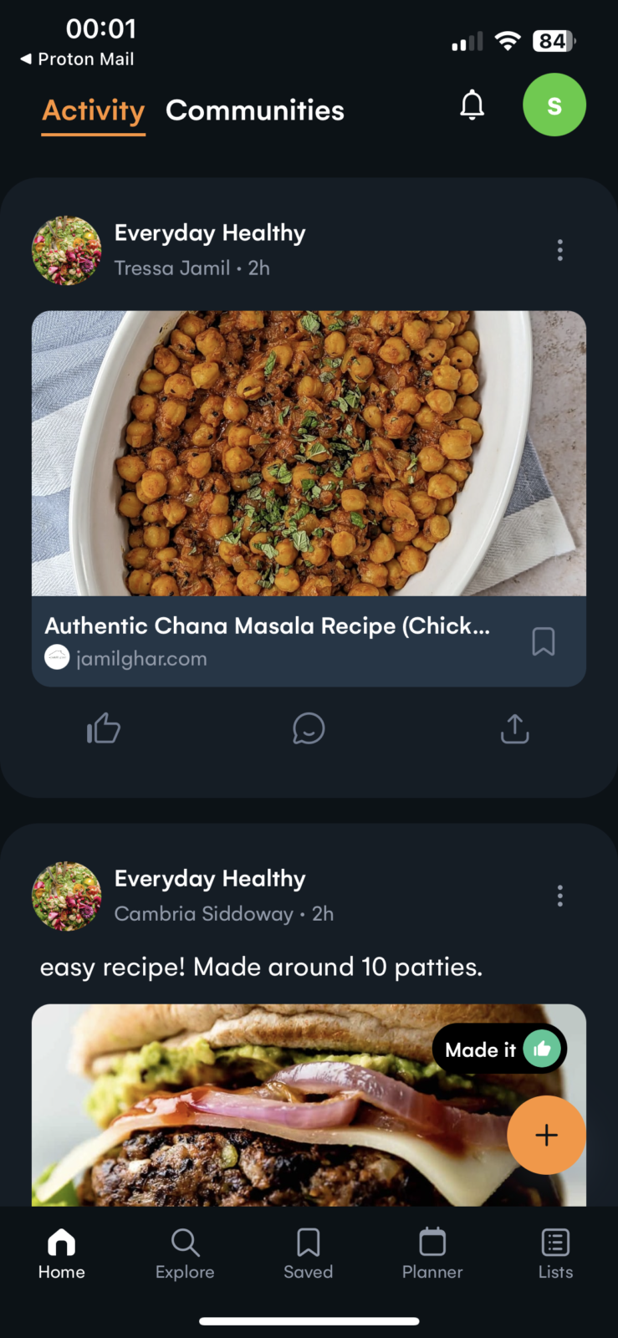Image resolution: width=618 pixels, height=1338 pixels.
Task: Tap Everyday Healthy avatar on burger post
Action: click(66, 896)
